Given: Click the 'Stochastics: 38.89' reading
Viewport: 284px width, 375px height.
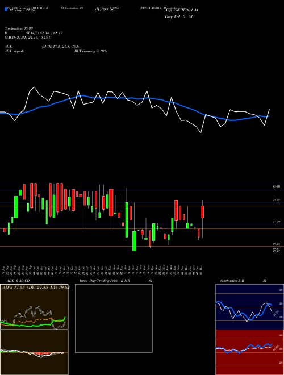Looking at the screenshot, I should coord(19,28).
